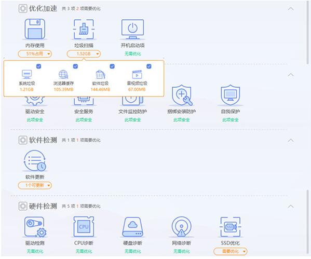Collapse the 优化加速 section chevron
The height and width of the screenshot is (259, 311).
point(291,9)
